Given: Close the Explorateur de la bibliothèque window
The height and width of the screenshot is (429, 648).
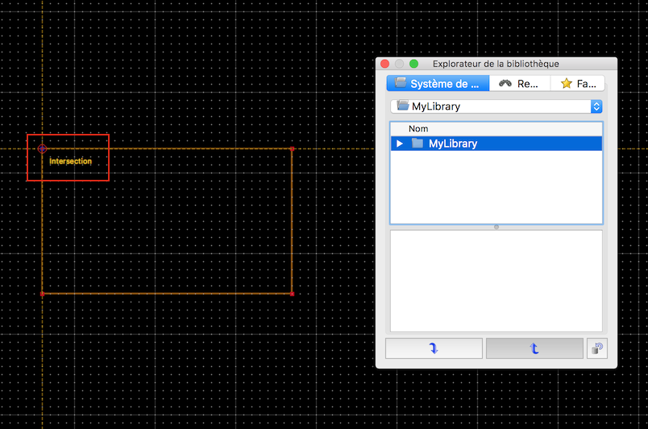Looking at the screenshot, I should coord(385,64).
